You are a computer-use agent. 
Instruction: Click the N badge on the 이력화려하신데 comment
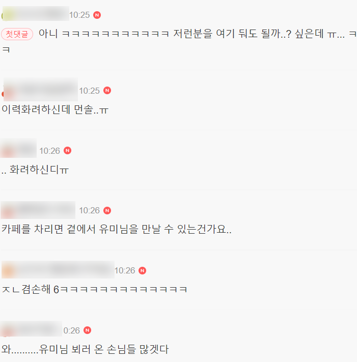(107, 91)
